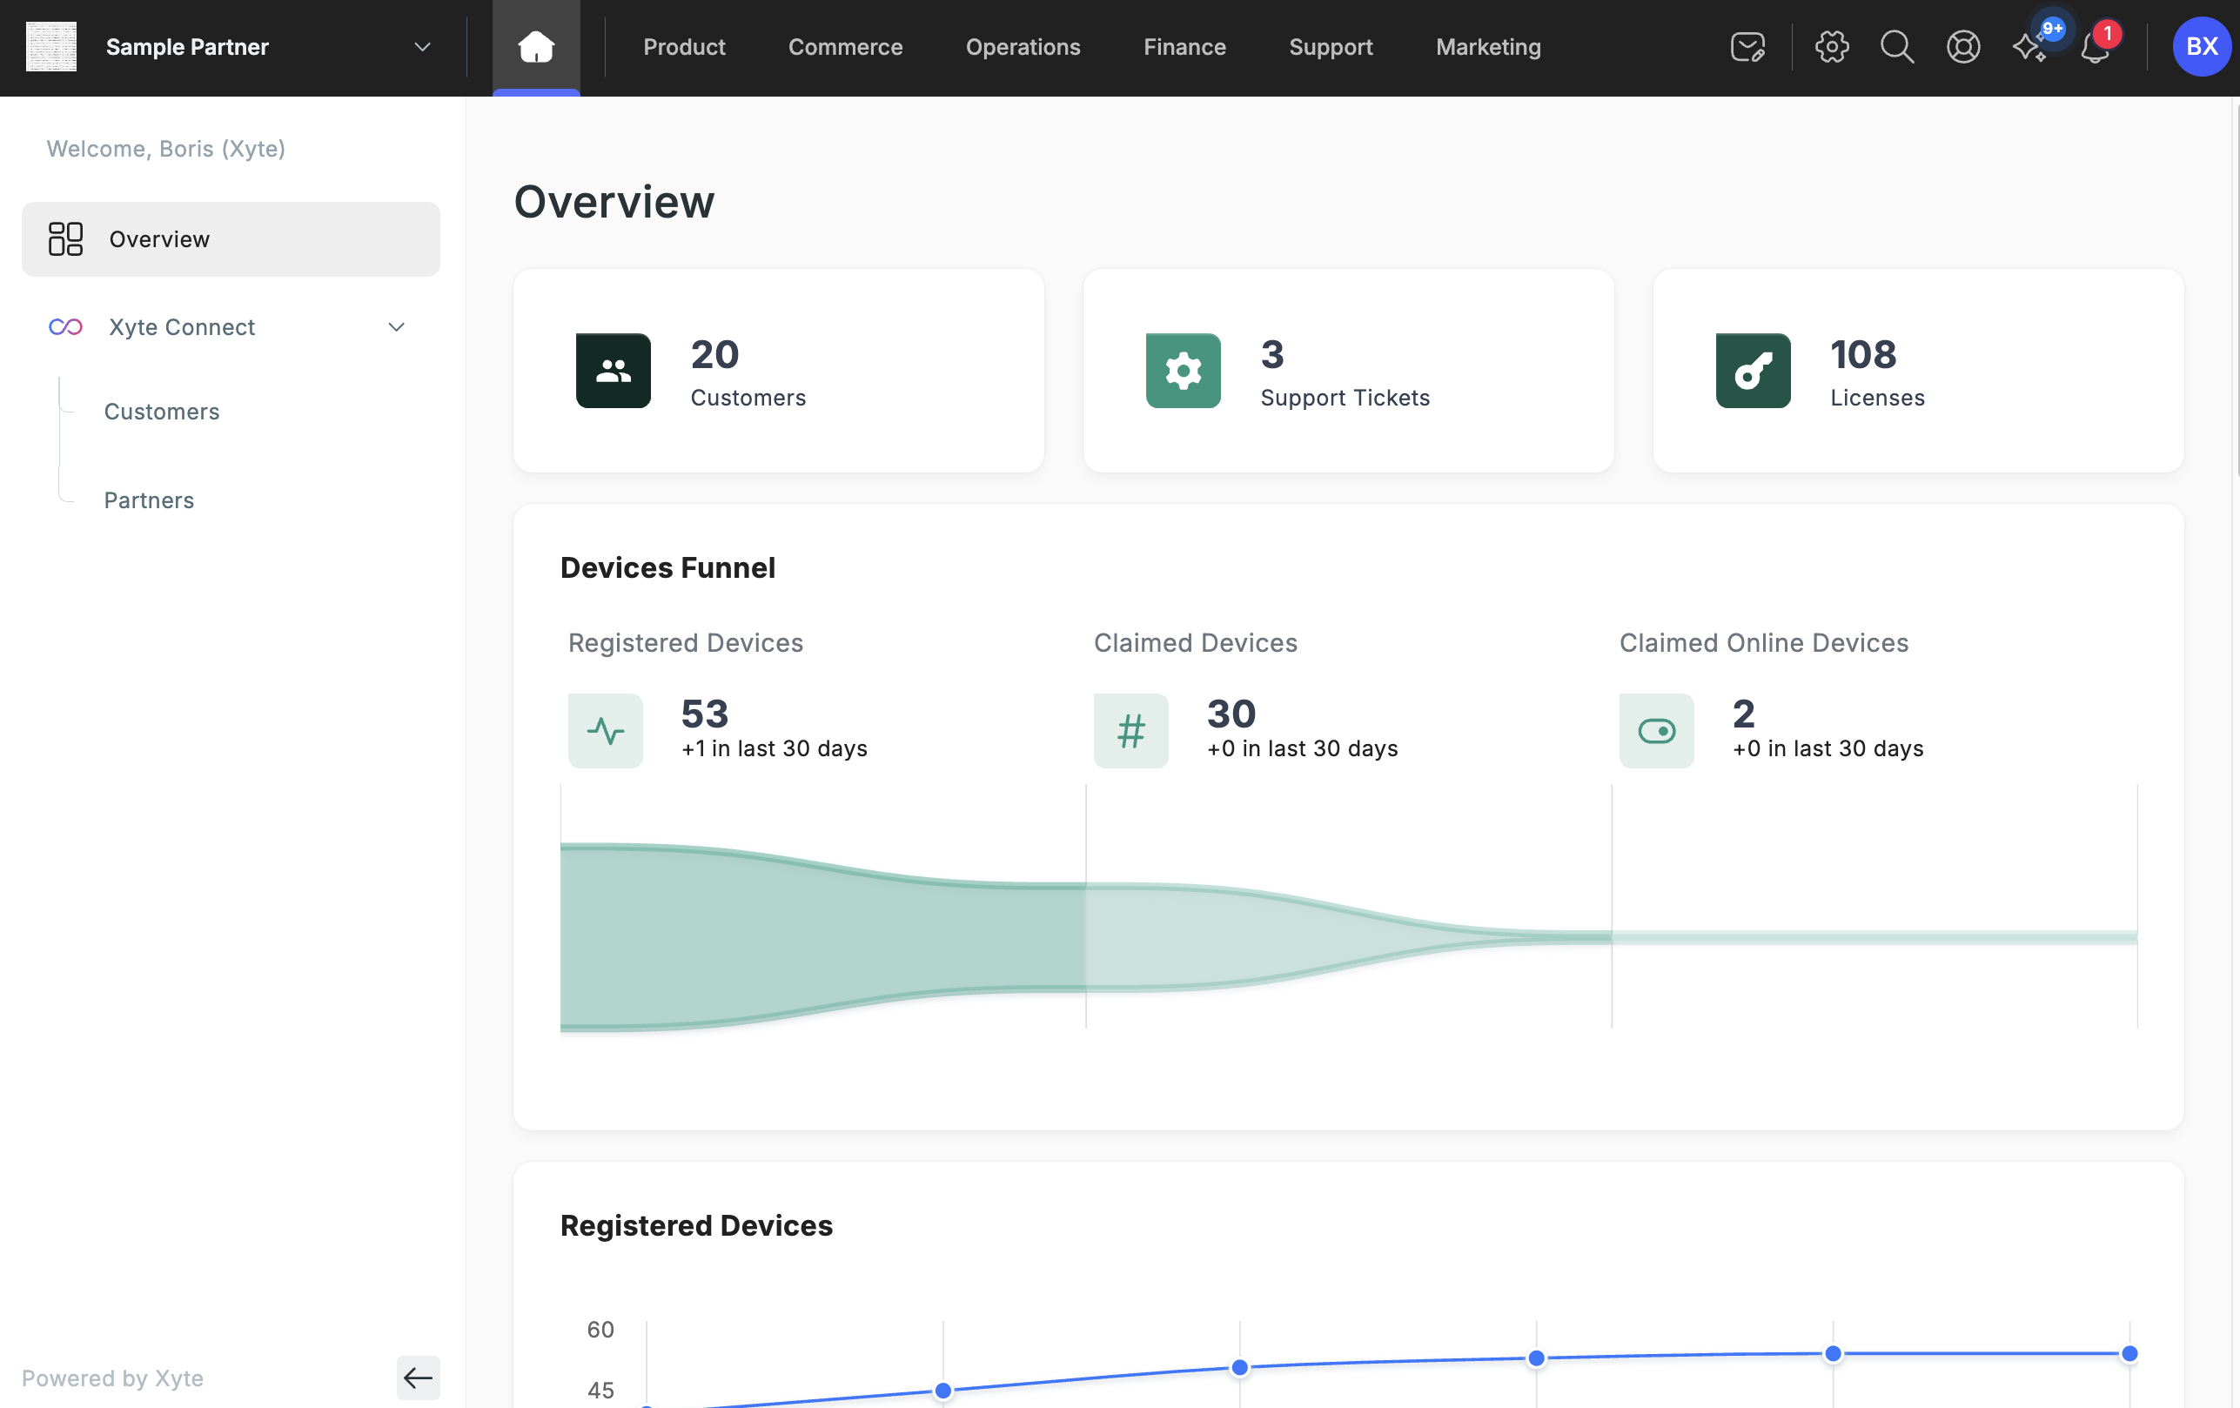The image size is (2240, 1408).
Task: Open Partners in the sidebar
Action: click(x=149, y=500)
